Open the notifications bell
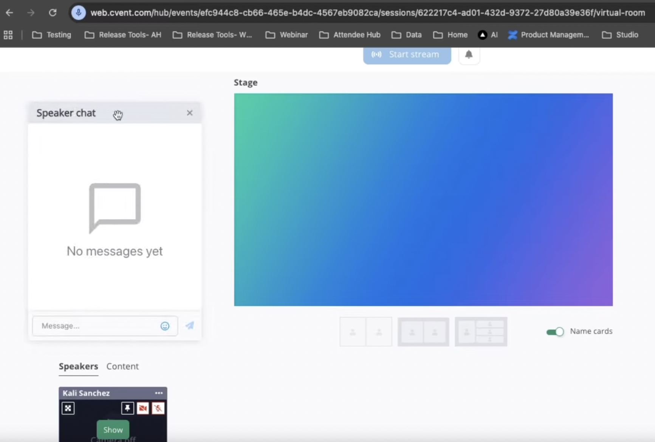Screen dimensions: 655x442 (469, 54)
